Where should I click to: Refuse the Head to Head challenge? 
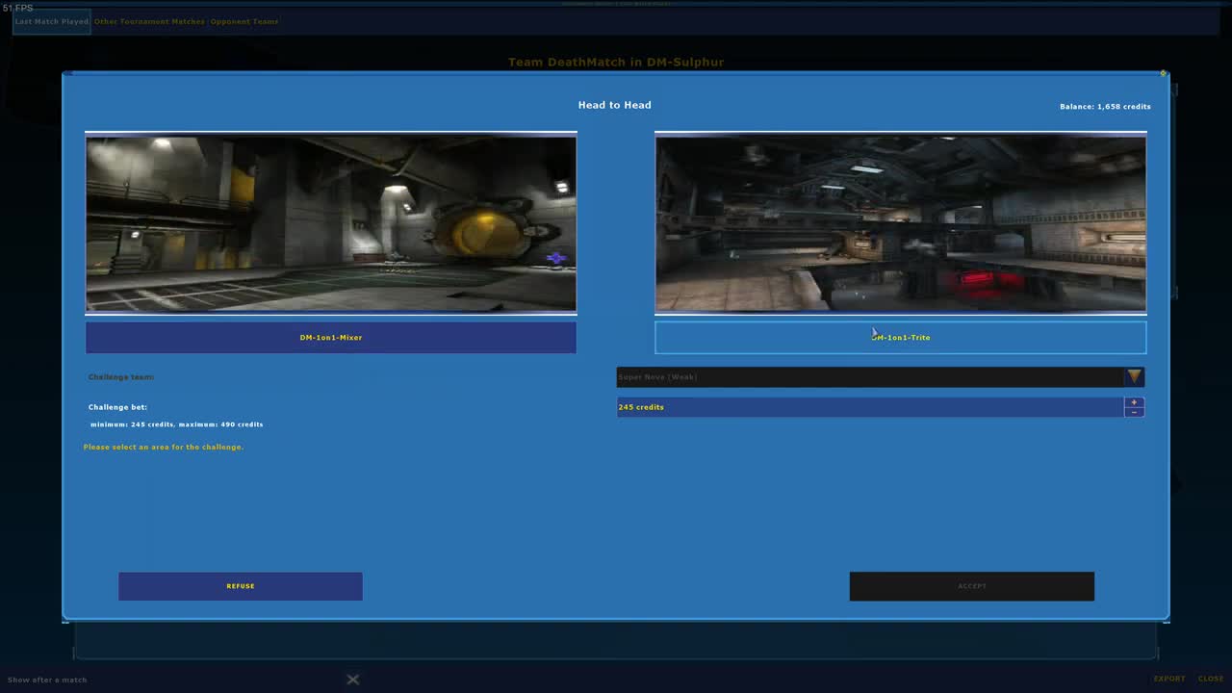pyautogui.click(x=241, y=586)
